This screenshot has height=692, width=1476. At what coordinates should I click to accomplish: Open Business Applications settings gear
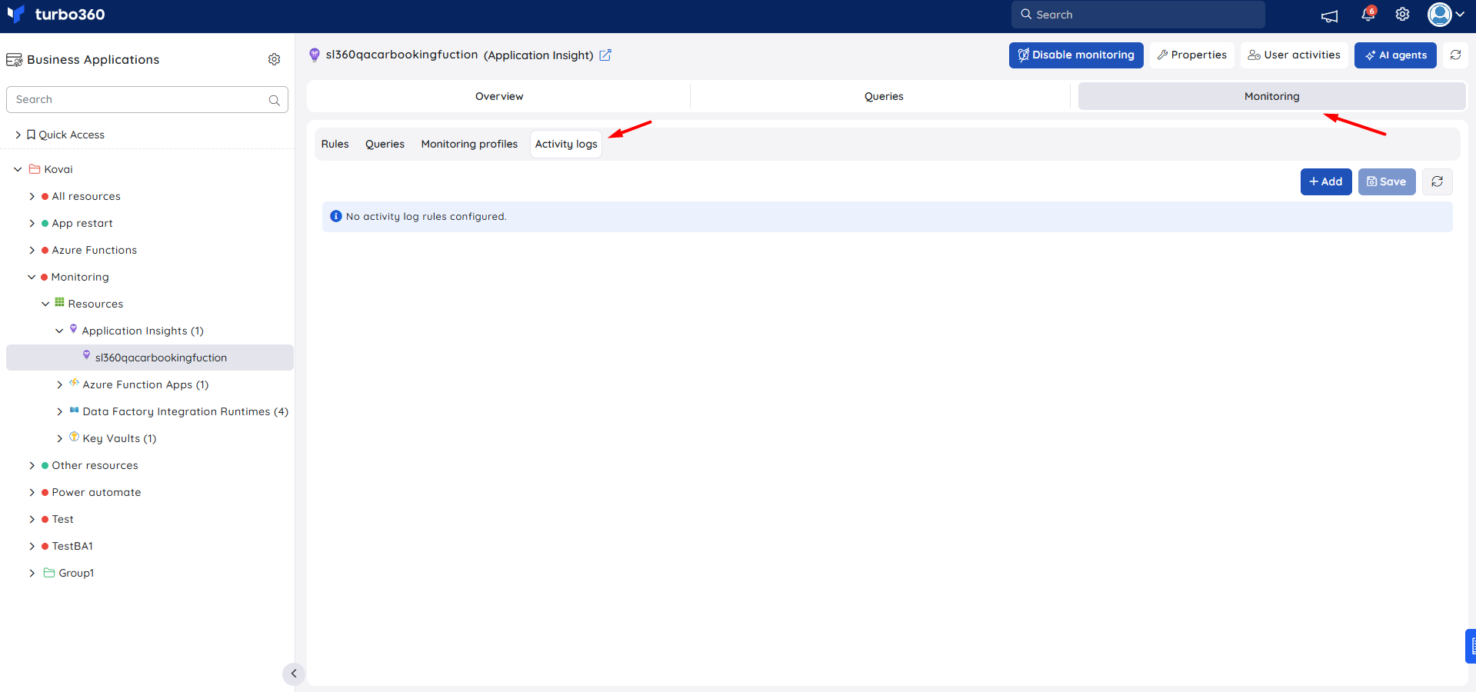tap(275, 59)
